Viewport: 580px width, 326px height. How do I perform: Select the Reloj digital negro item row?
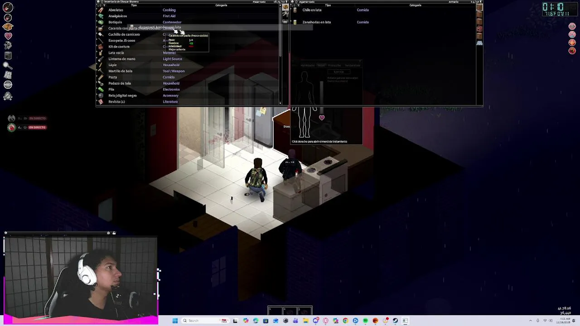click(x=188, y=96)
